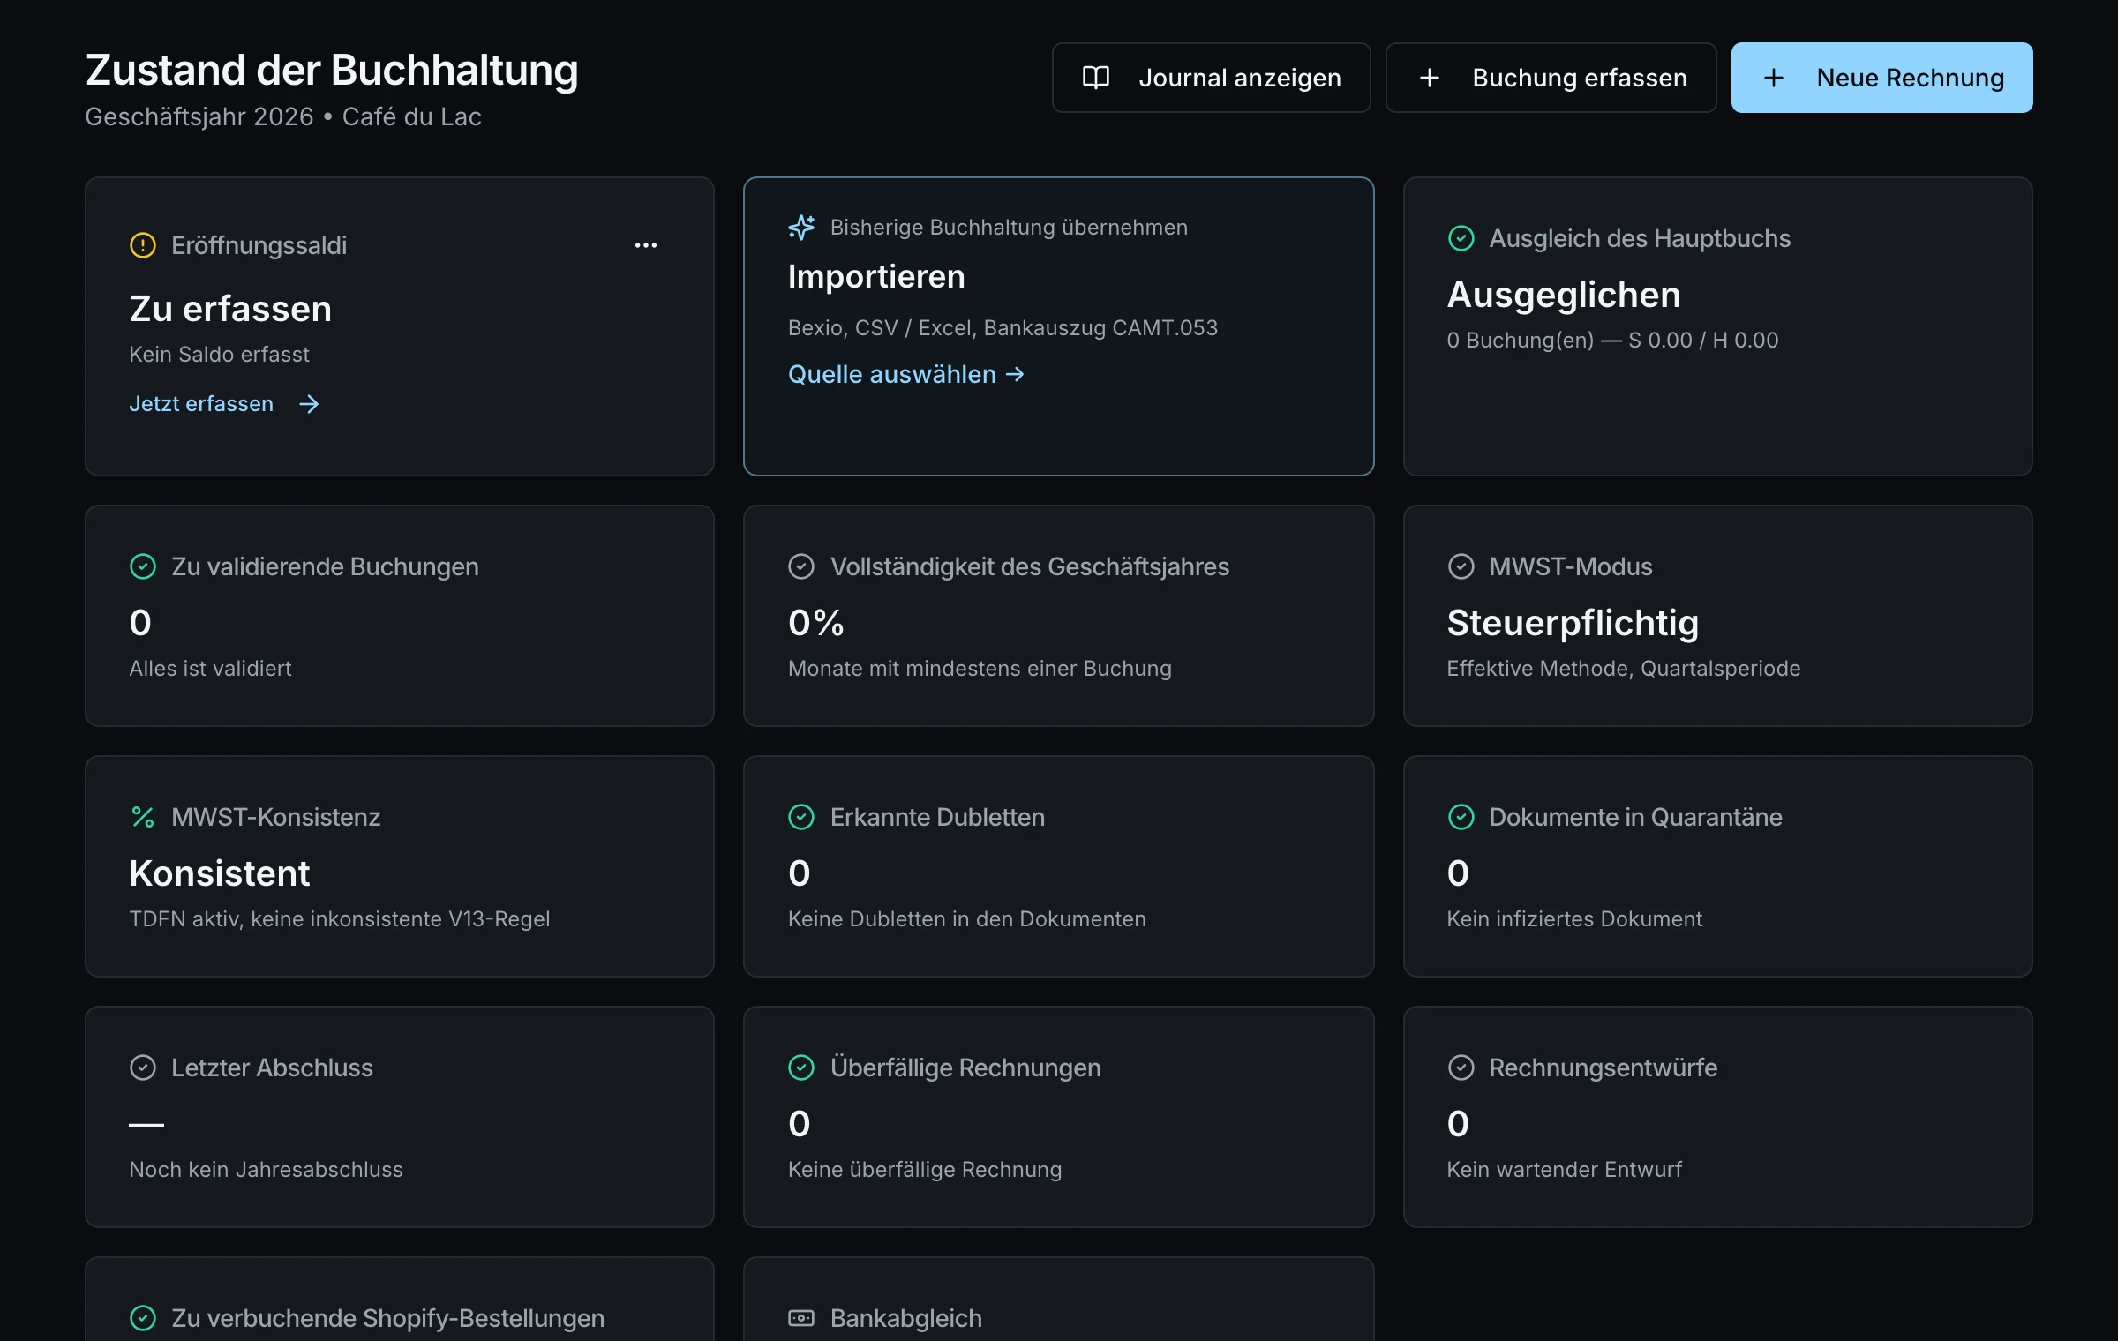Click the Zu verbuchende Shopify-Bestellungen title
The height and width of the screenshot is (1341, 2118).
pos(388,1318)
